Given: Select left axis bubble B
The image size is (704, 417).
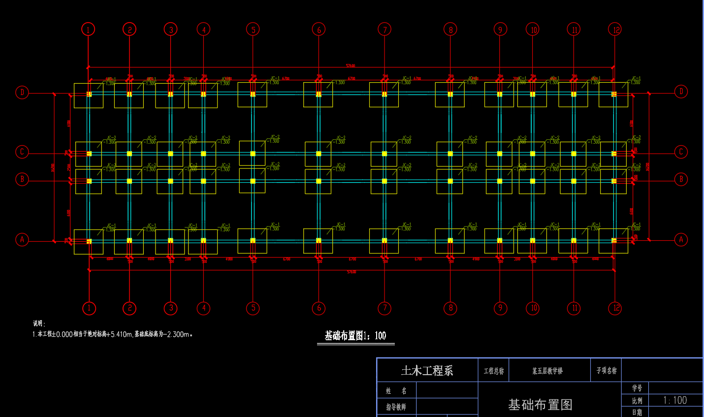Looking at the screenshot, I should coord(22,179).
